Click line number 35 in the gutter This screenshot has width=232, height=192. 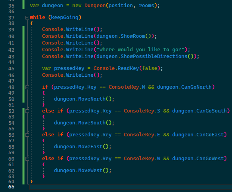point(12,6)
